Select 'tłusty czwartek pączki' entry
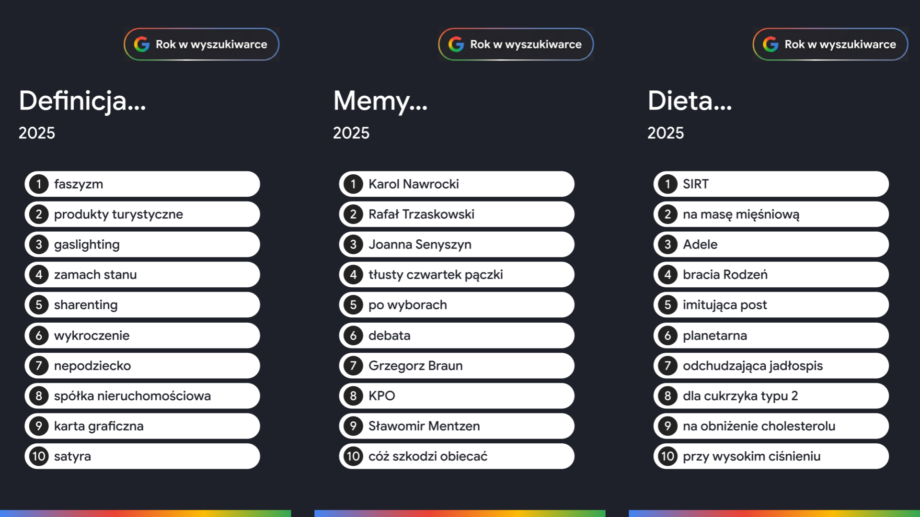 (457, 275)
